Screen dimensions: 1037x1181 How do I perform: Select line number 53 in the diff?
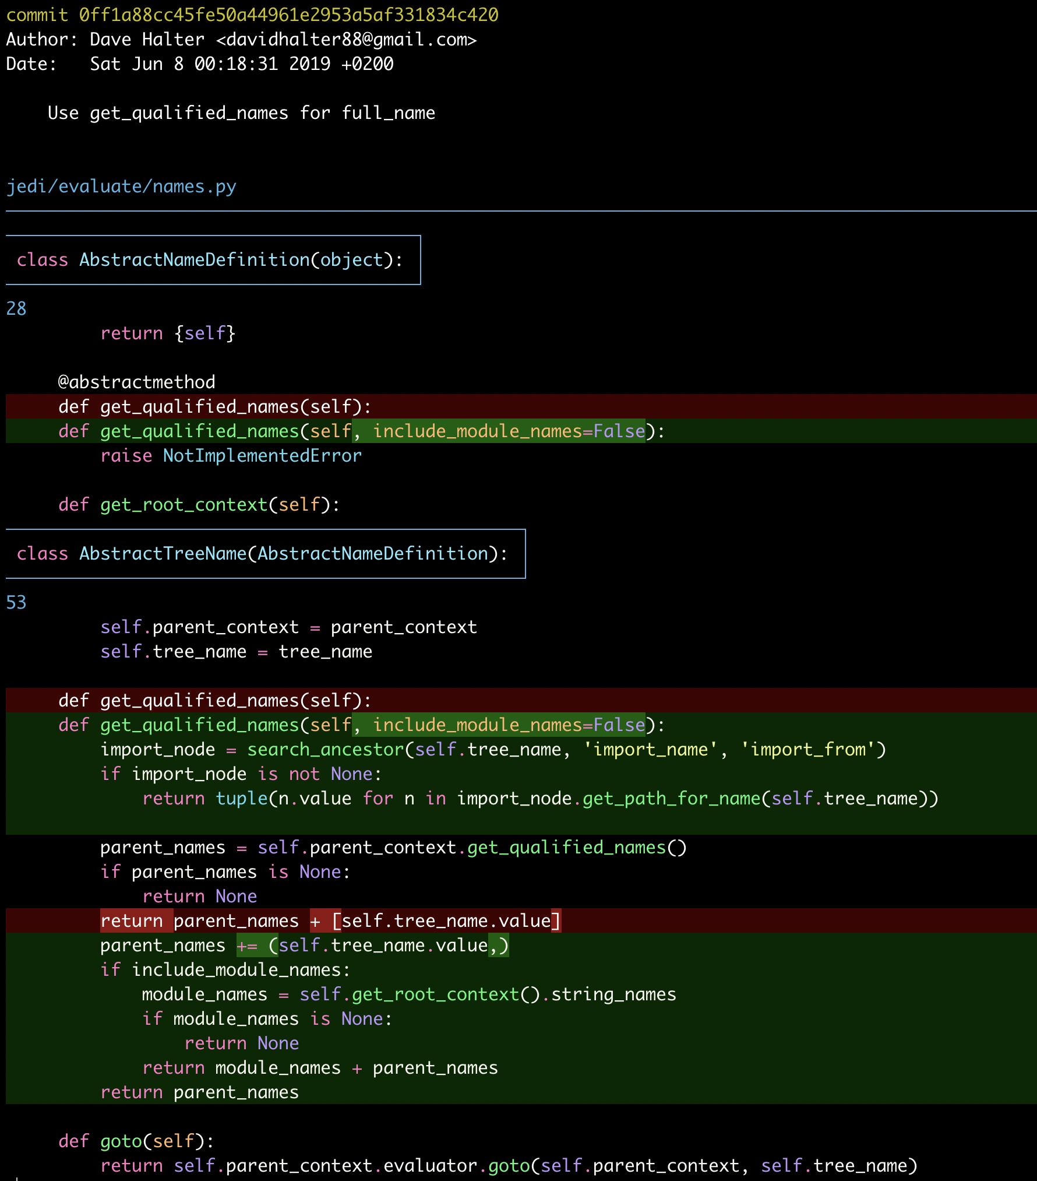16,603
